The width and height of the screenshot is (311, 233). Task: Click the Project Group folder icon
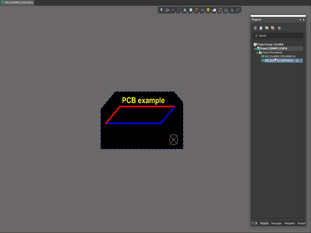(x=255, y=44)
